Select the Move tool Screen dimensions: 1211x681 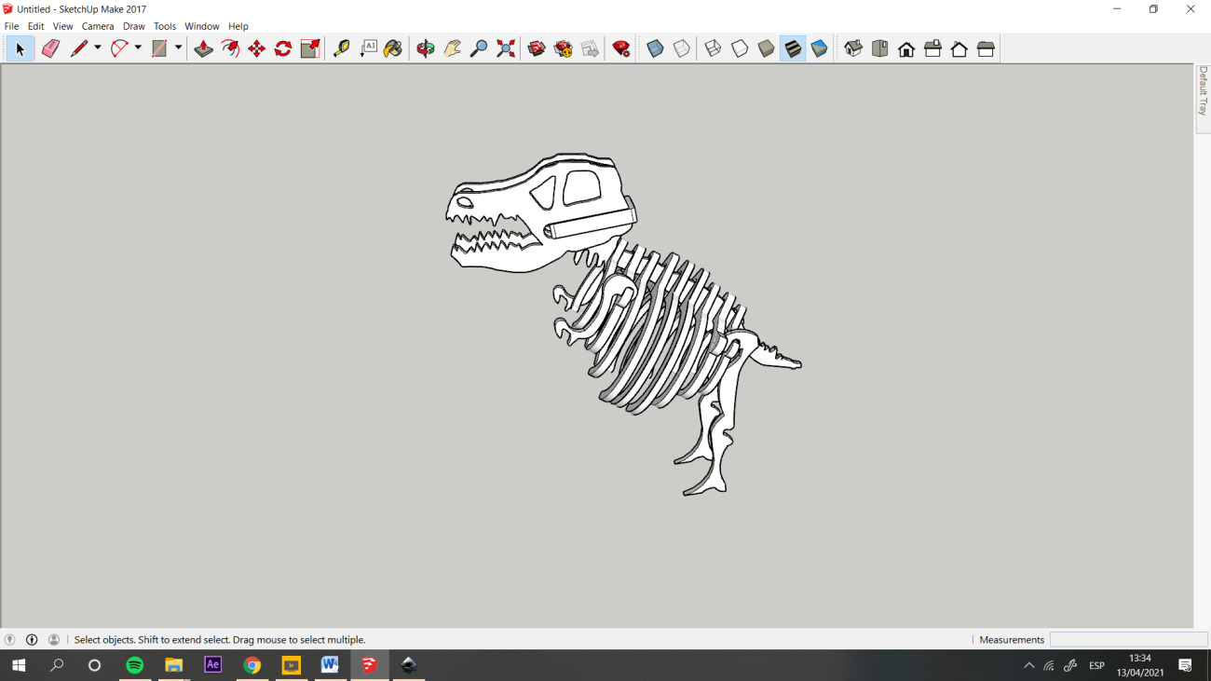pyautogui.click(x=257, y=49)
